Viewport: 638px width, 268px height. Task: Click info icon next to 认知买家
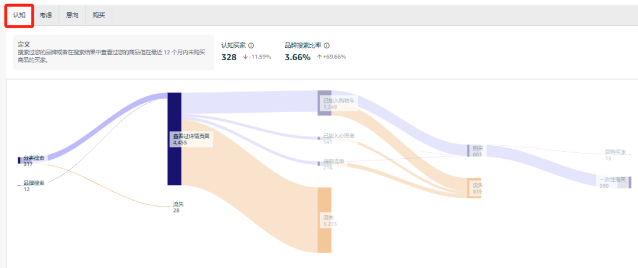tap(251, 45)
